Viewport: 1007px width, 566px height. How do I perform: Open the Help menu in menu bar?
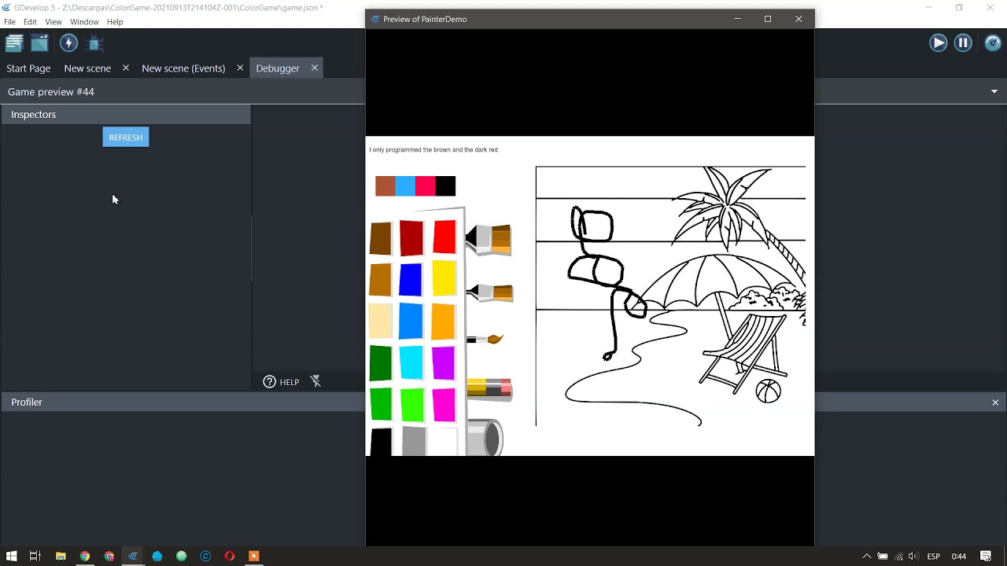(115, 22)
